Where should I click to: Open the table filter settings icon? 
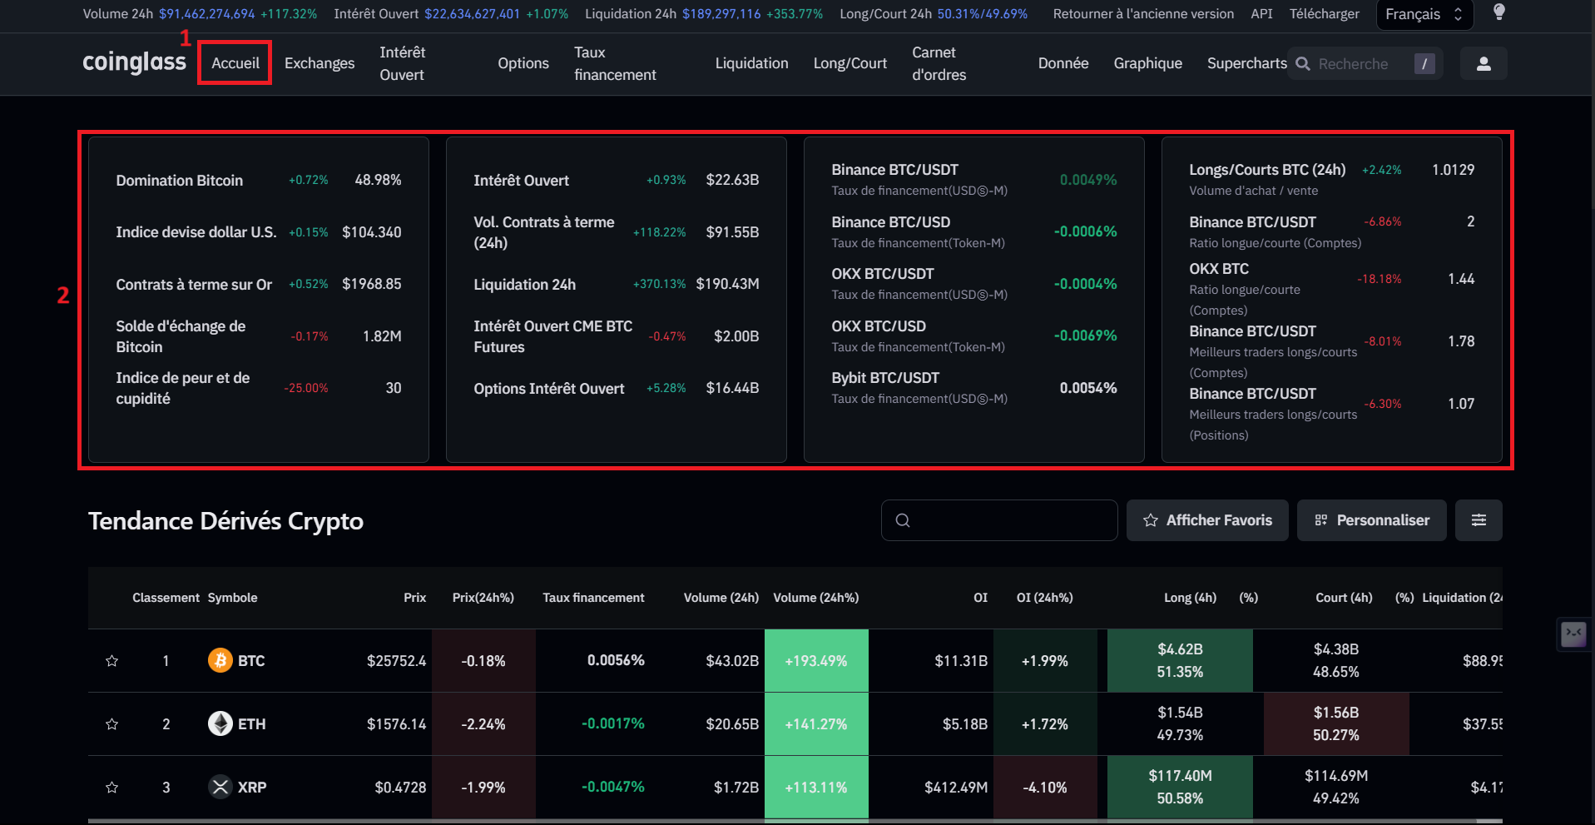tap(1479, 520)
